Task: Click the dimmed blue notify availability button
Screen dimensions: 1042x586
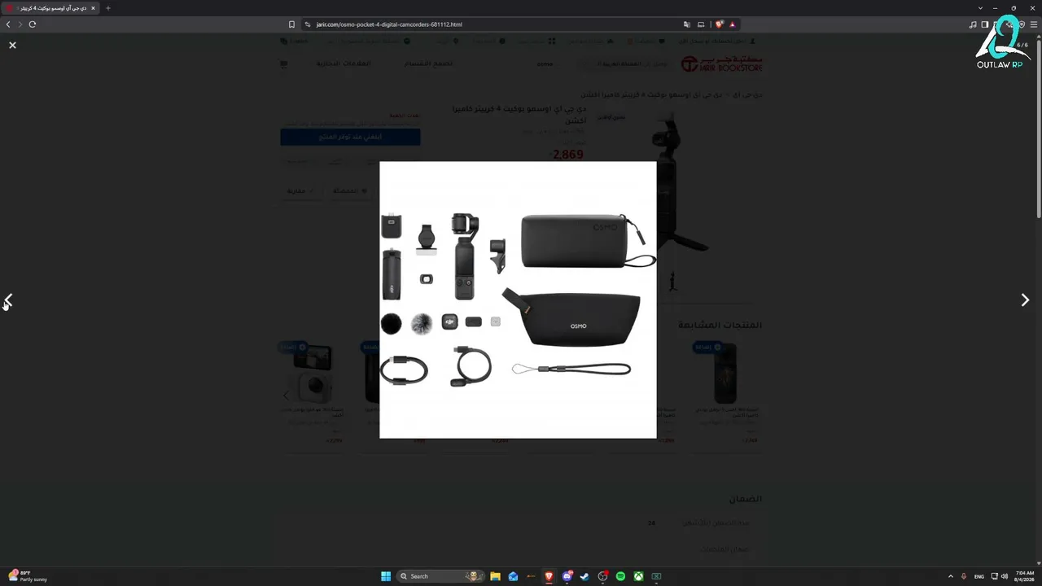Action: (350, 137)
